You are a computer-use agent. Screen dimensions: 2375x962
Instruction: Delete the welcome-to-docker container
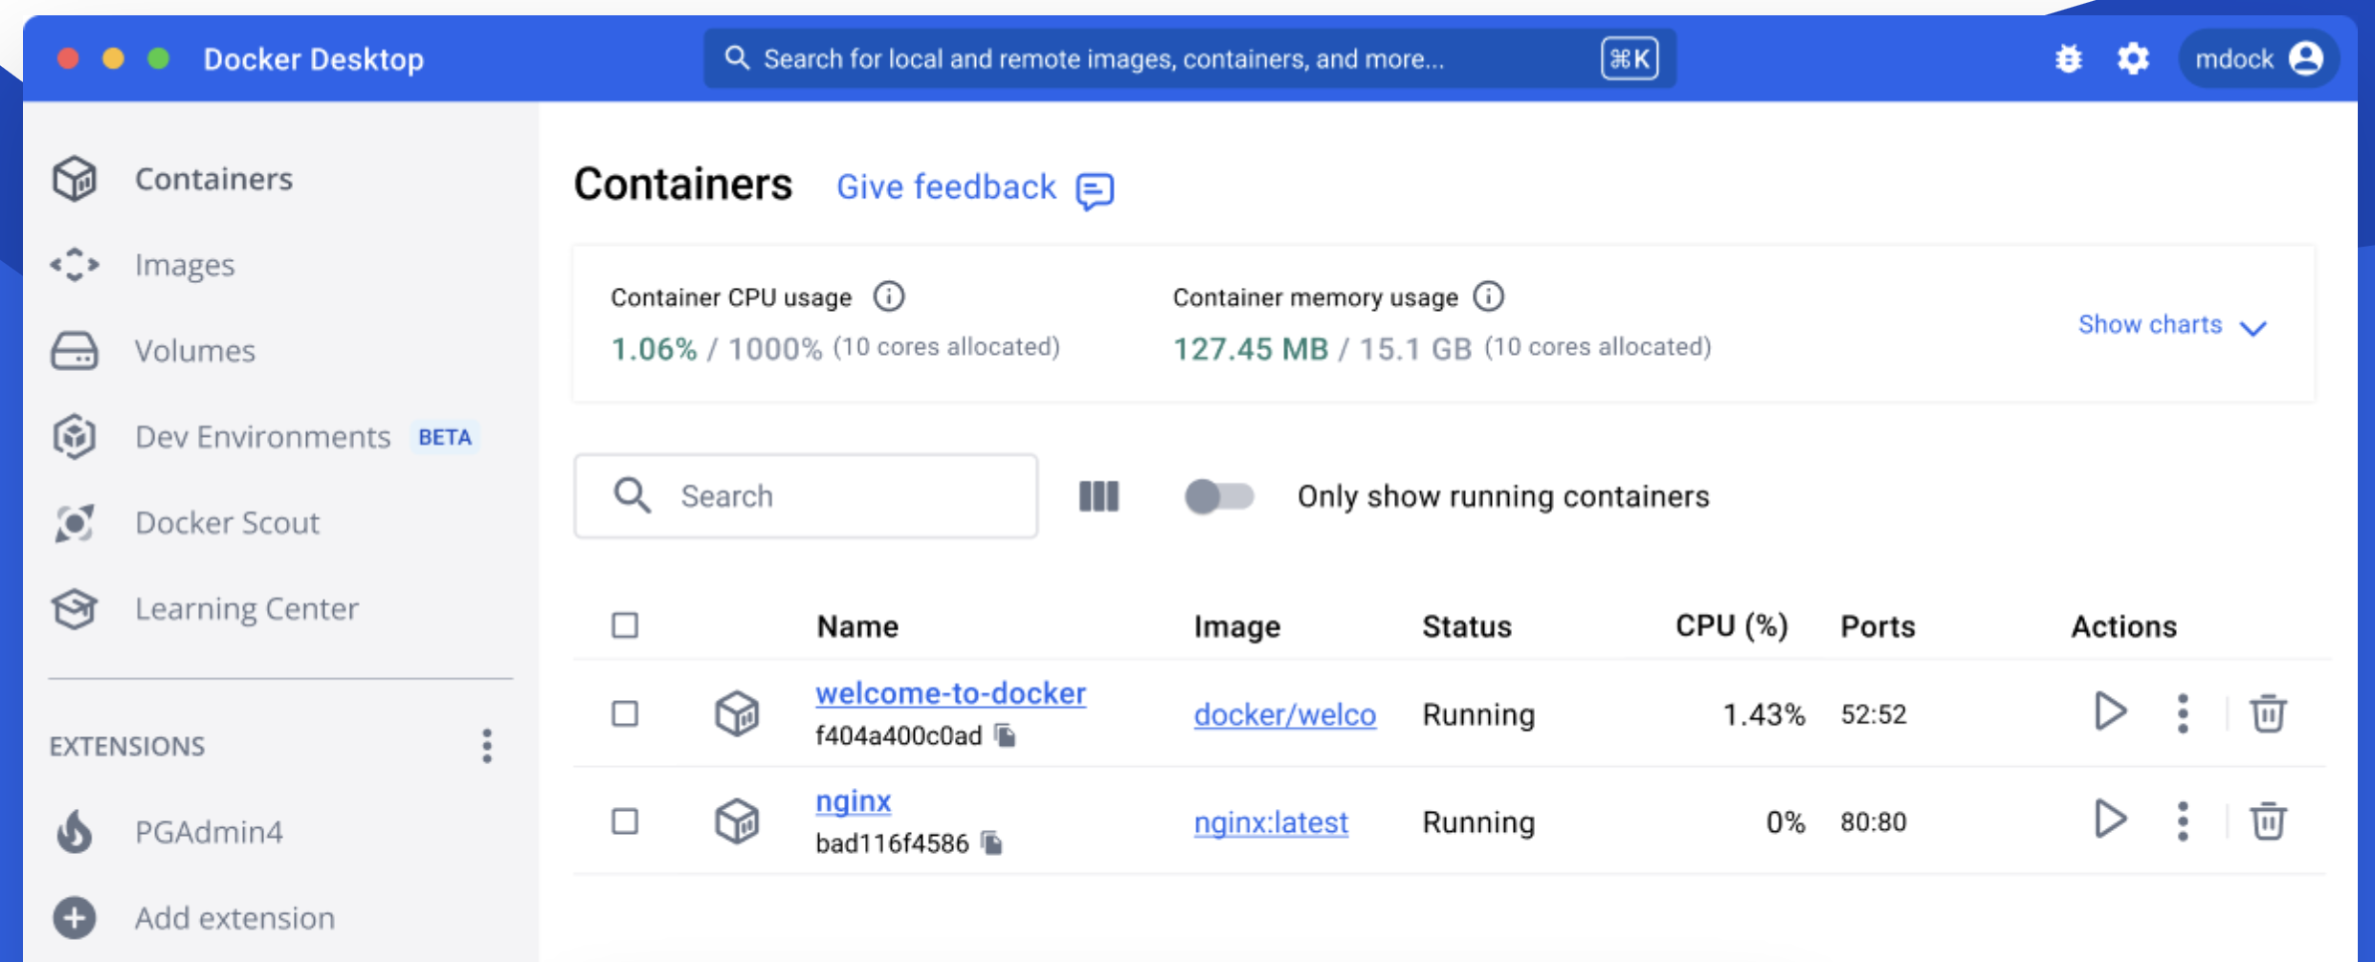(2268, 713)
